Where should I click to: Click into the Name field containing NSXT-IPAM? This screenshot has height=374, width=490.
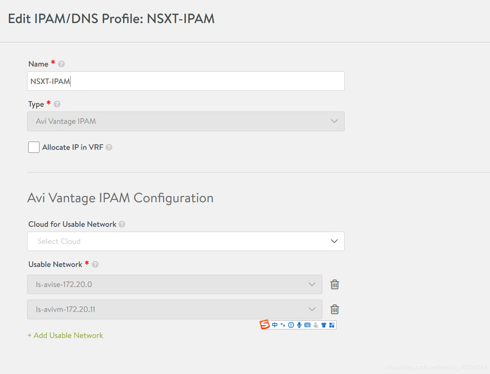pyautogui.click(x=186, y=81)
